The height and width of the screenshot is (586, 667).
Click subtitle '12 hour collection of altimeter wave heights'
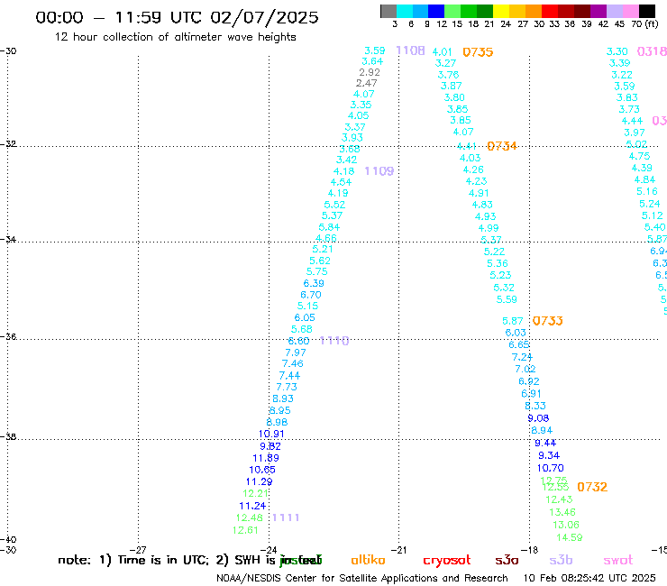(x=175, y=37)
